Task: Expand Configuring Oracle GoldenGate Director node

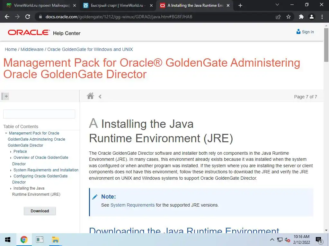Action: 11,176
